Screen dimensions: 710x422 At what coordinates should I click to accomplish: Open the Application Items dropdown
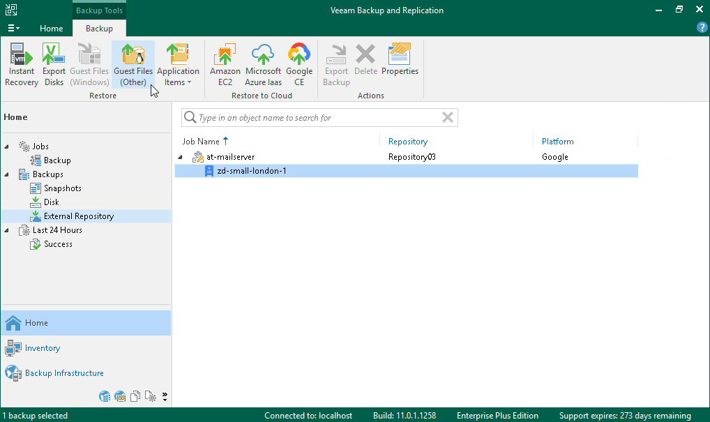[178, 64]
